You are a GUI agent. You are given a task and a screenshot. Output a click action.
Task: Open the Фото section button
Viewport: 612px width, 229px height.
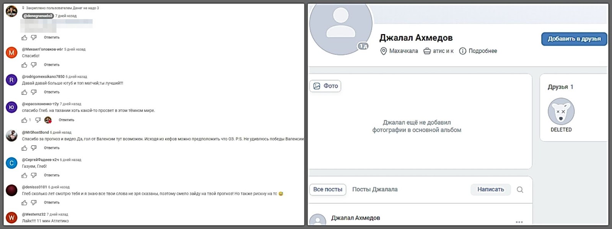coord(325,86)
